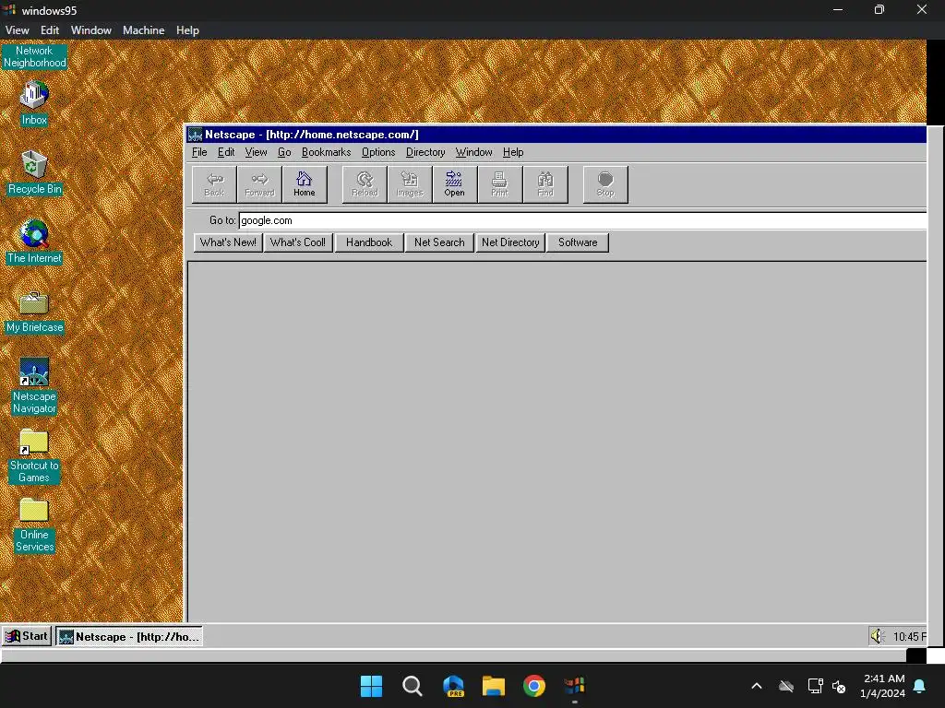945x708 pixels.
Task: Open a location with the Open button
Action: click(454, 184)
